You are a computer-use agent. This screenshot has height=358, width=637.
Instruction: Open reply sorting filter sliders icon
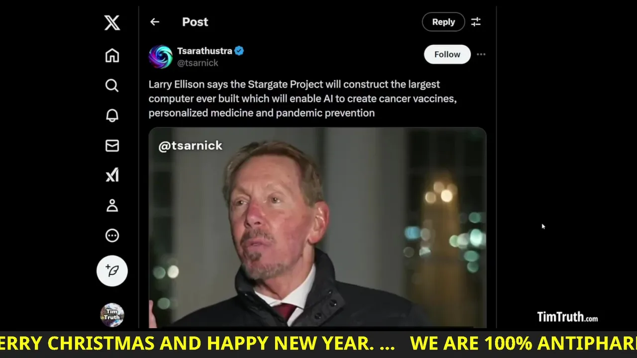coord(476,22)
